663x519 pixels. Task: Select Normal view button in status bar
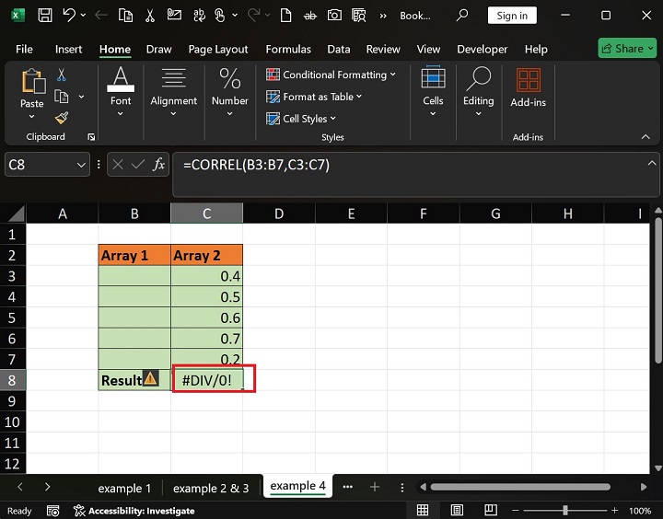coord(423,511)
